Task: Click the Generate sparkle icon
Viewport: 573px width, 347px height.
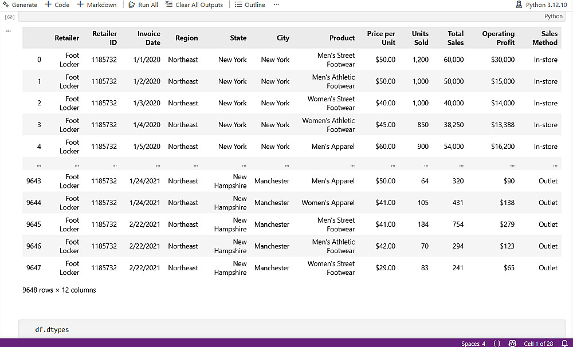Action: pyautogui.click(x=6, y=5)
